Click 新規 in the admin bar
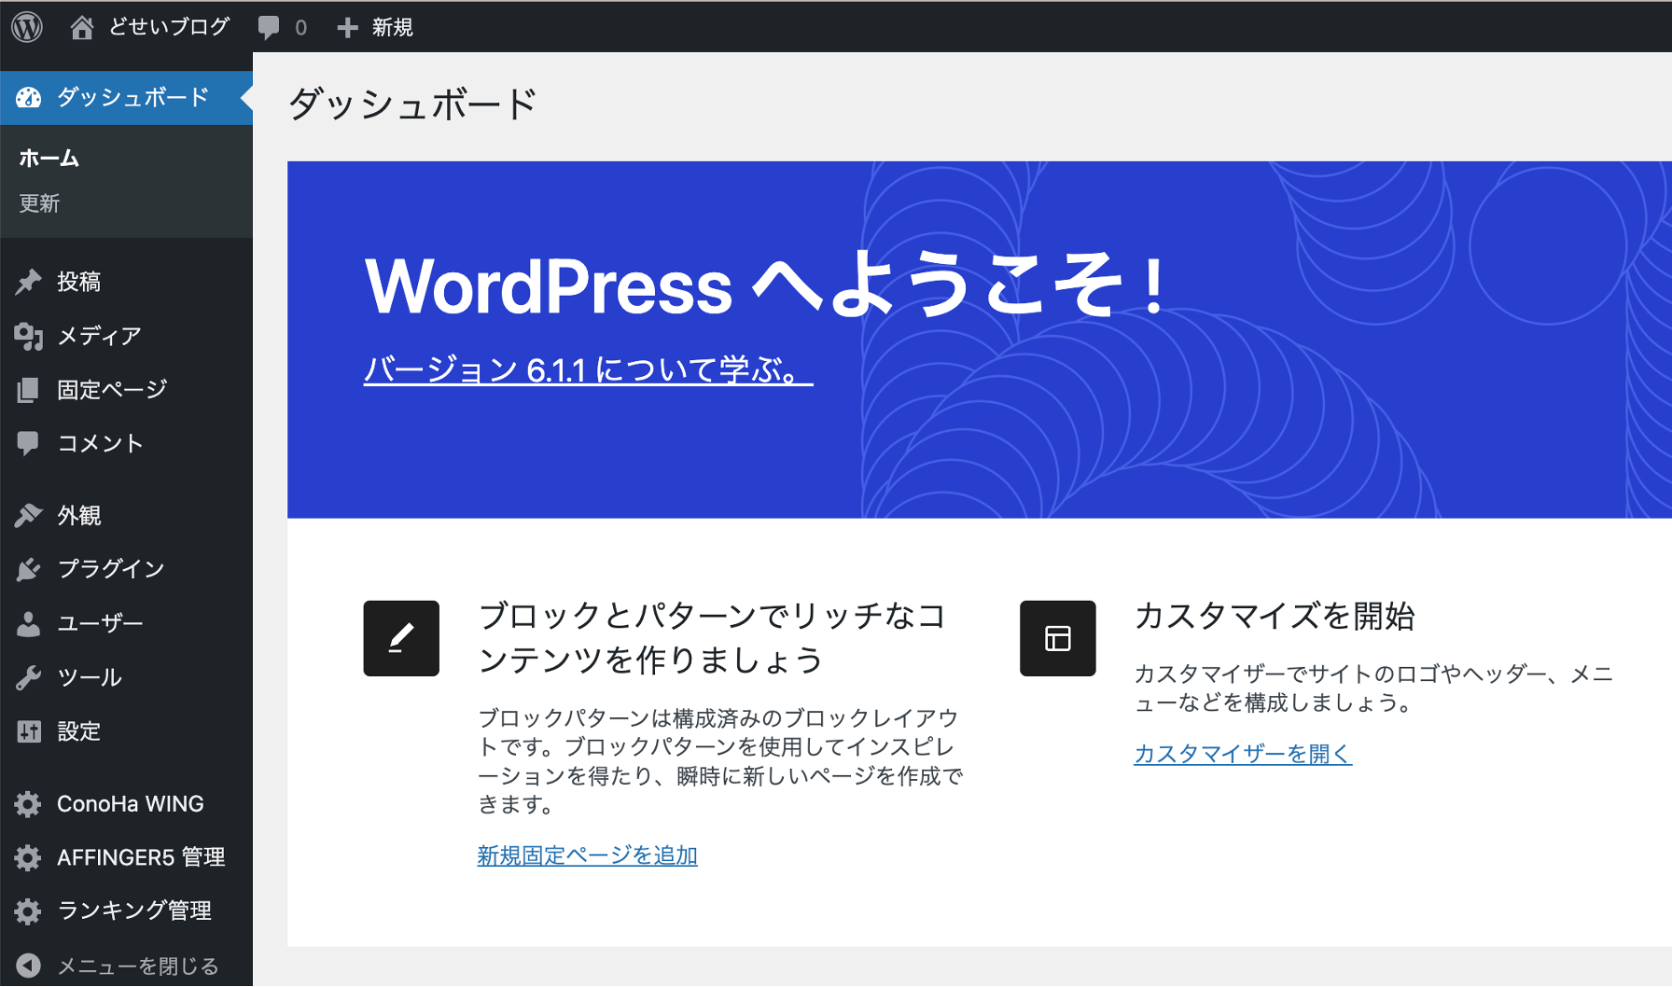This screenshot has height=987, width=1672. click(392, 28)
